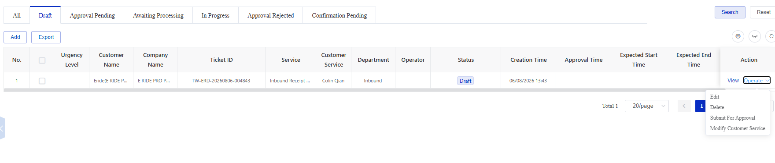The image size is (775, 163).
Task: Click the Inbound Receipt service cell
Action: click(290, 81)
